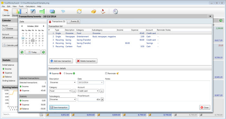226x119 pixels.
Task: Switch to the Events (0) tab
Action: (x=74, y=21)
